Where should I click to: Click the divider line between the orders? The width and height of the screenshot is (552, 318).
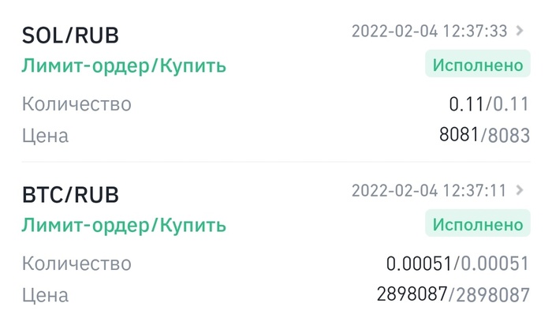pos(276,163)
